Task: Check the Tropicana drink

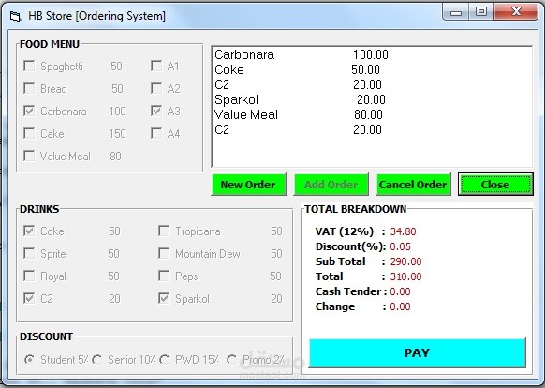Action: [164, 231]
